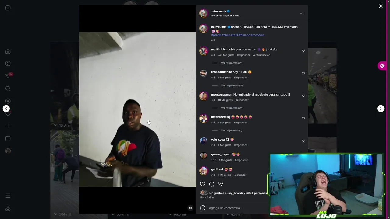Mute or unmute the reel audio

point(190,208)
